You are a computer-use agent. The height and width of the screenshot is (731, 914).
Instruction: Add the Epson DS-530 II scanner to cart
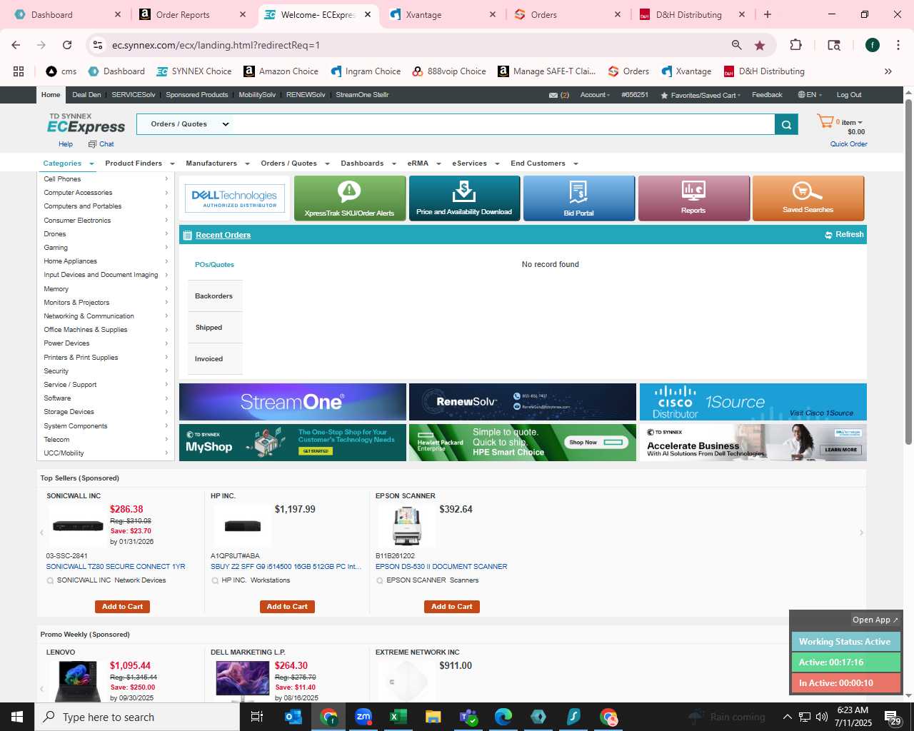pyautogui.click(x=452, y=607)
